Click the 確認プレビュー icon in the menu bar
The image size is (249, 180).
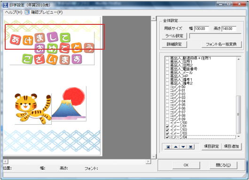coord(27,12)
